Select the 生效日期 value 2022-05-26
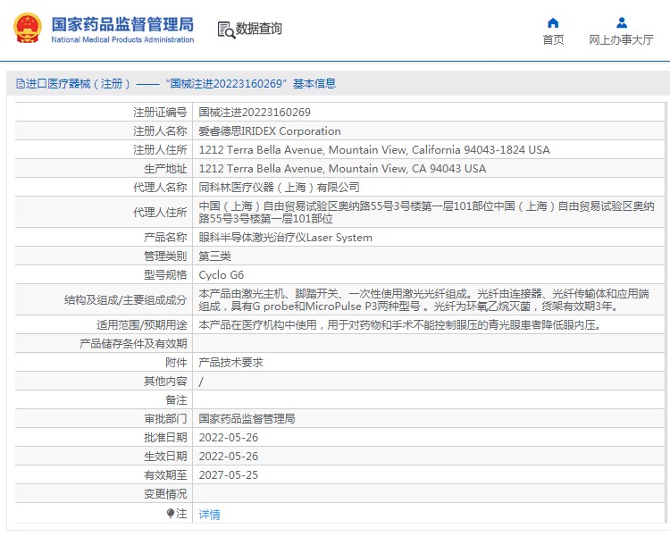 229,457
